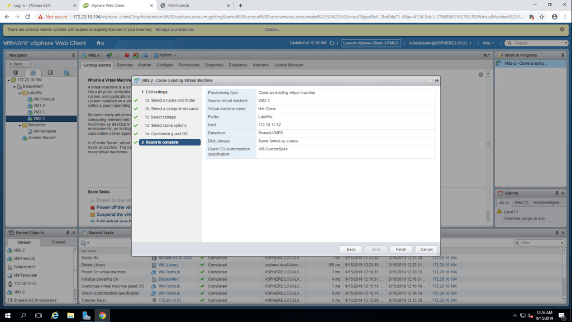Select the Networking view navigator icon

coord(66,73)
